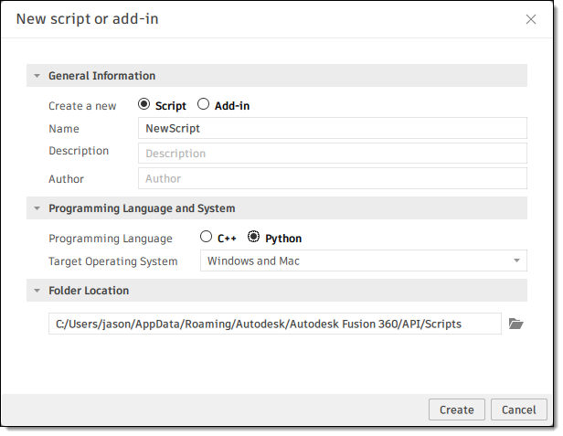
Task: Choose Python as programming language
Action: coord(254,238)
